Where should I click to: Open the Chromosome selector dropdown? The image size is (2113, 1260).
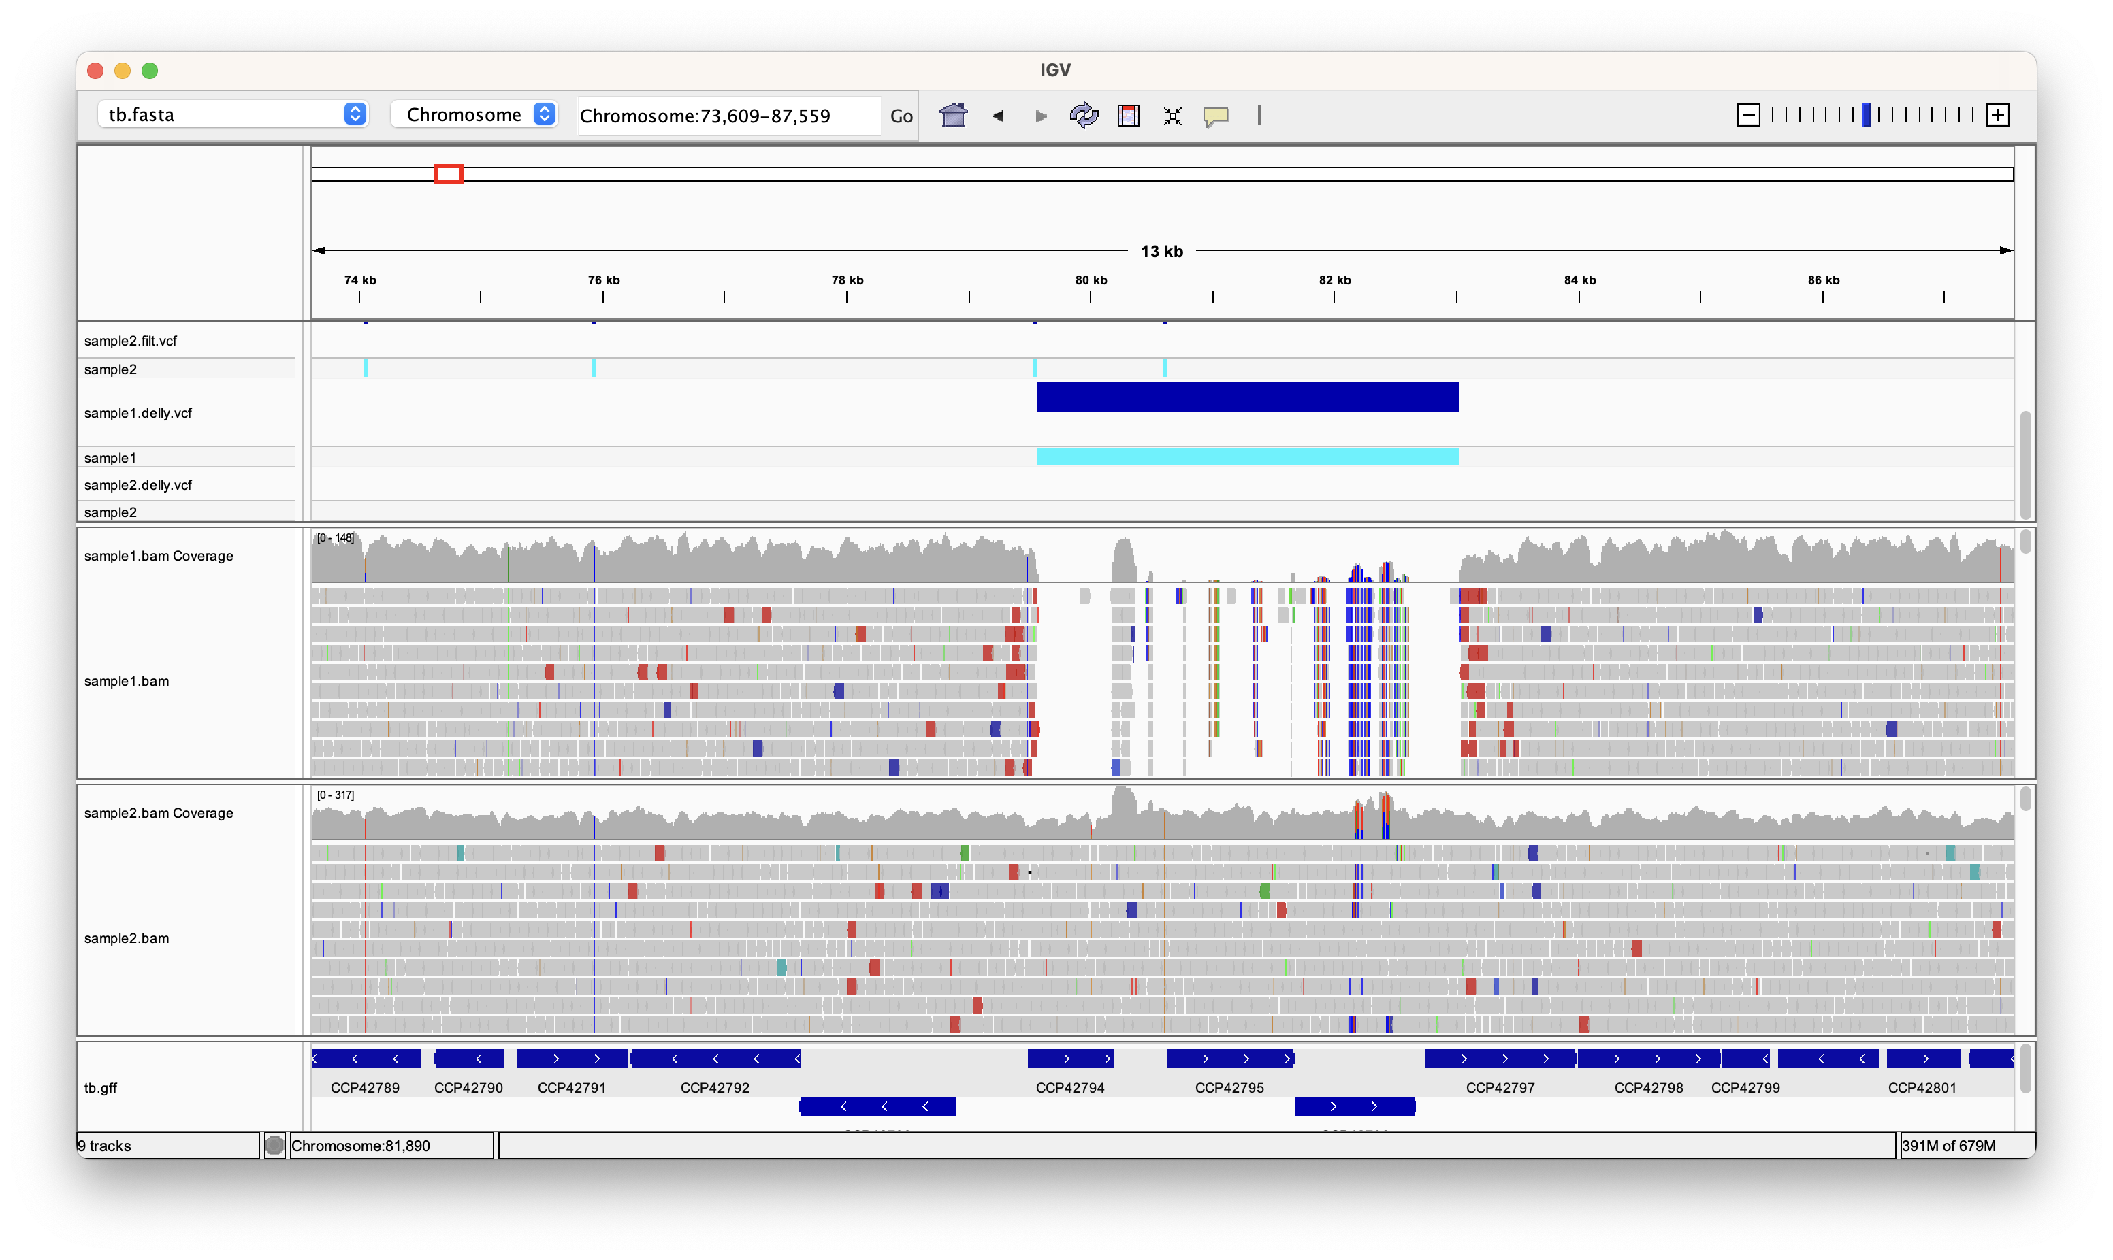474,114
